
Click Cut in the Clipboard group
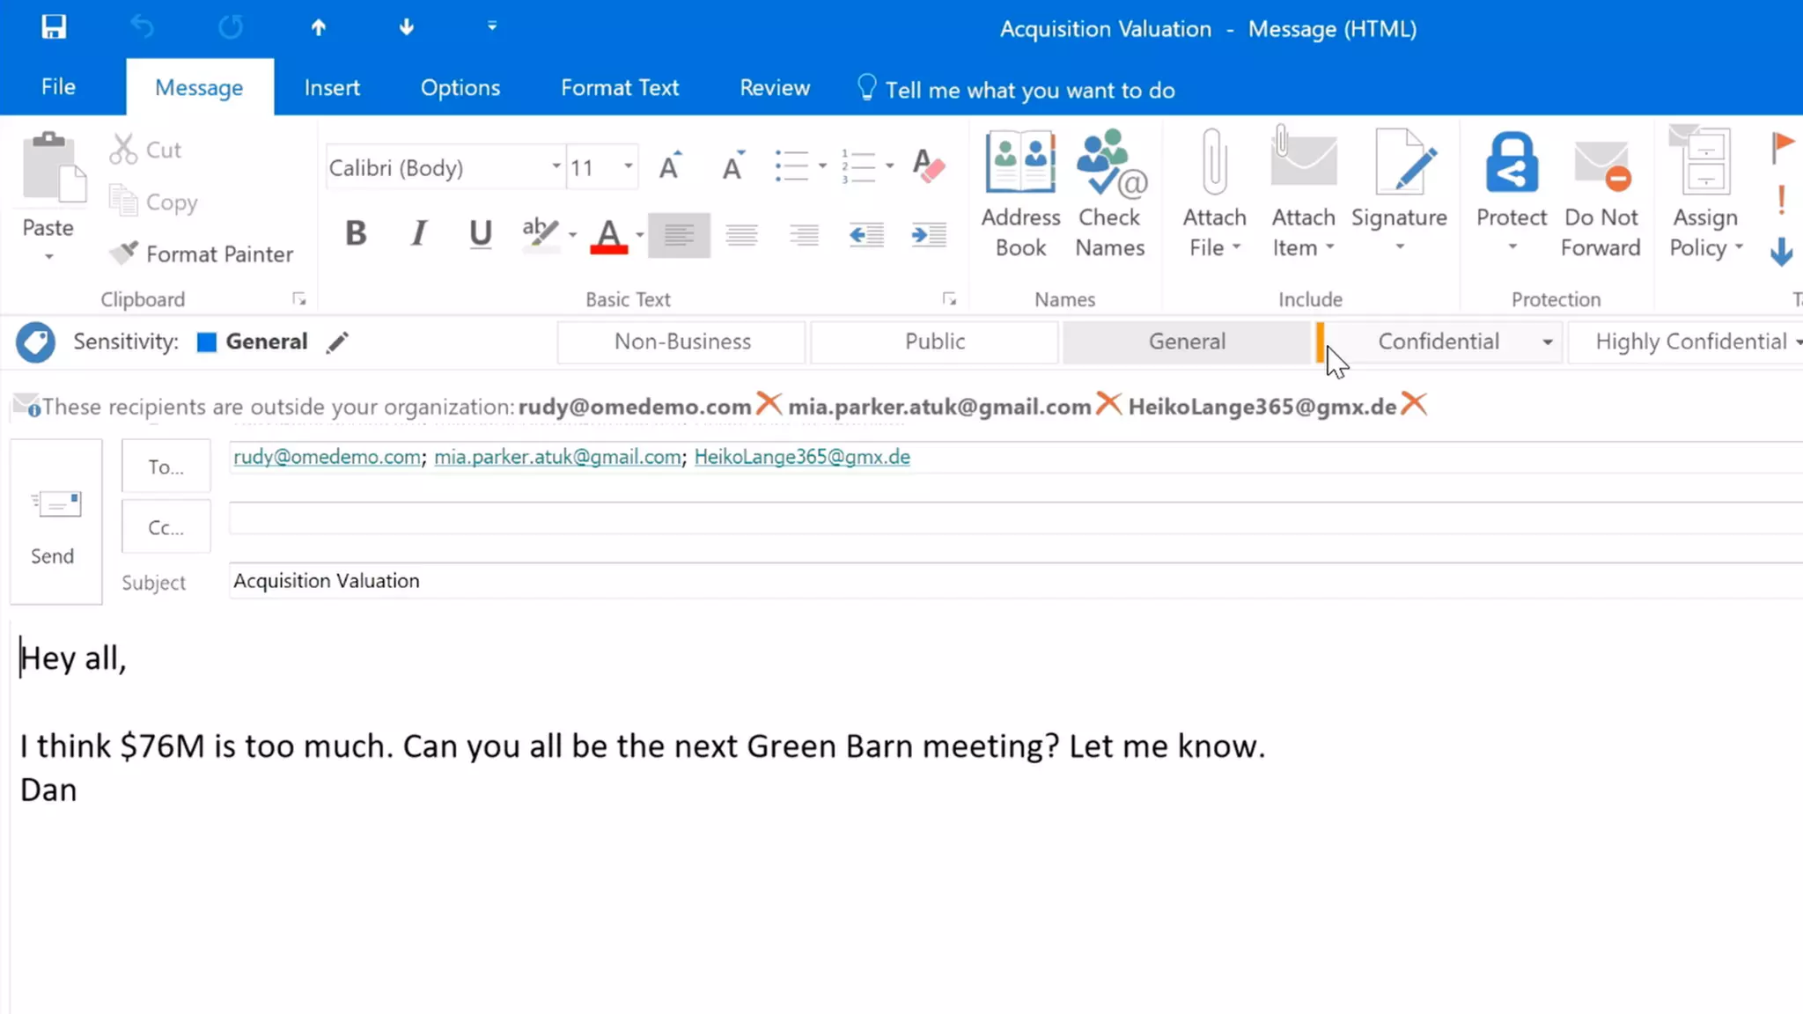click(x=146, y=150)
